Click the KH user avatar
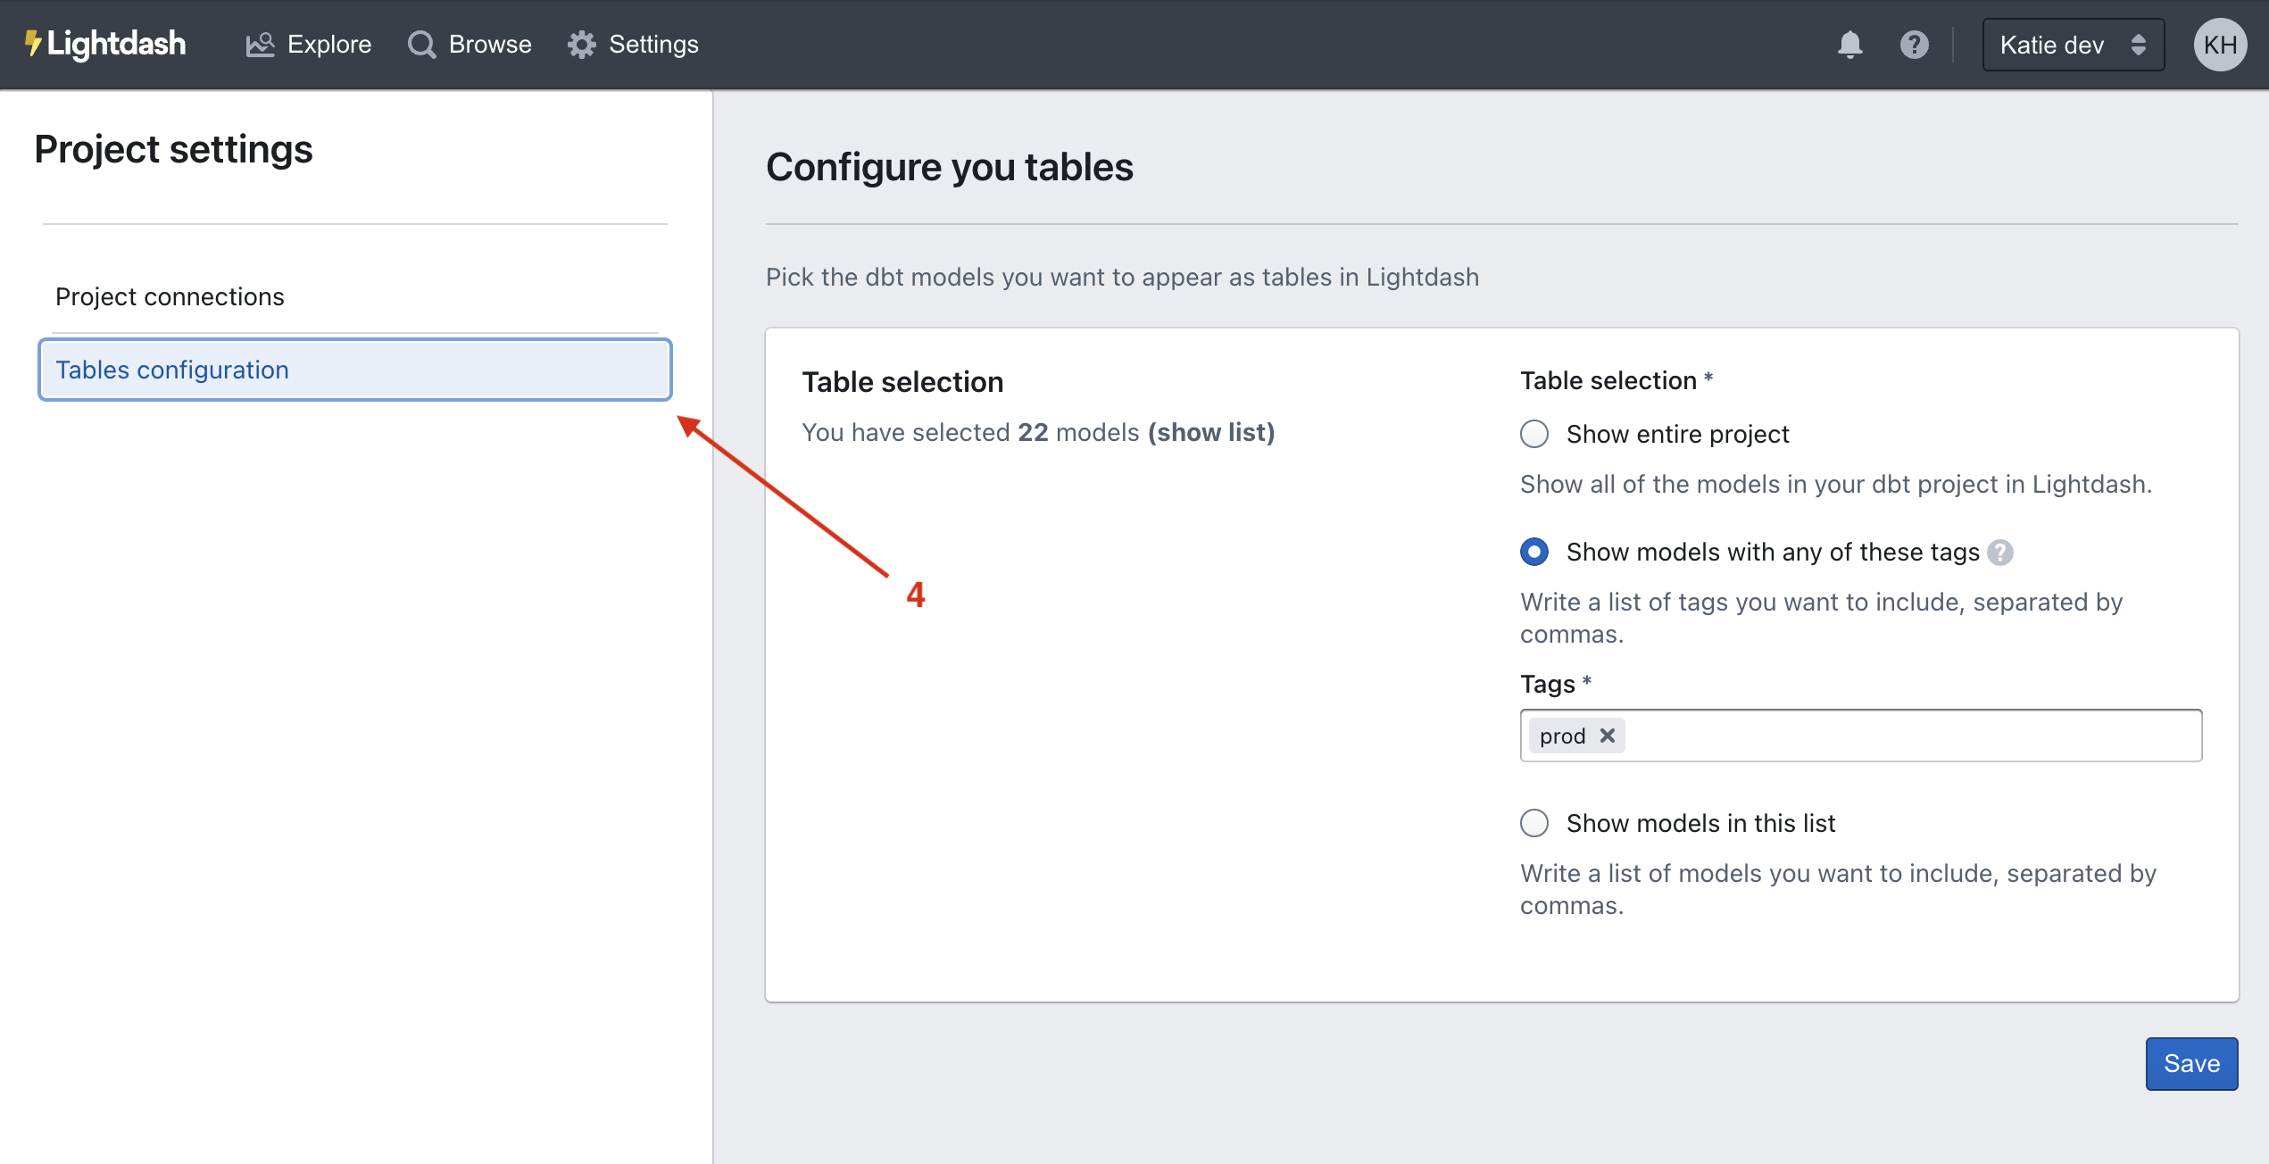 click(2219, 45)
